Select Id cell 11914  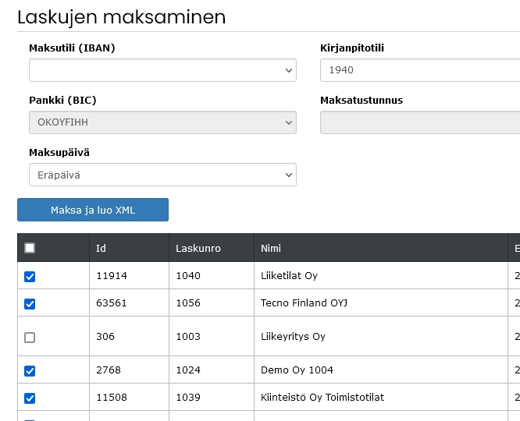coord(112,275)
